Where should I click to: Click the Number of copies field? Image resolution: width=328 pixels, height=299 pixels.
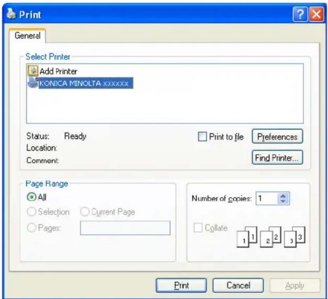[x=267, y=198]
